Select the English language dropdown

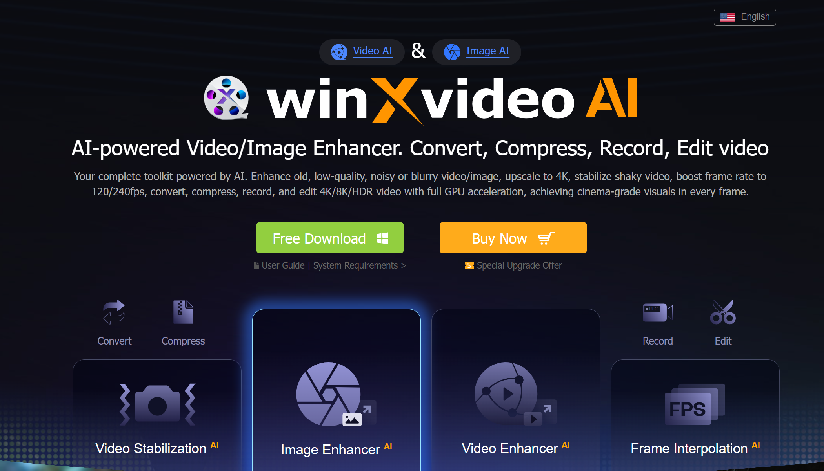(x=745, y=16)
